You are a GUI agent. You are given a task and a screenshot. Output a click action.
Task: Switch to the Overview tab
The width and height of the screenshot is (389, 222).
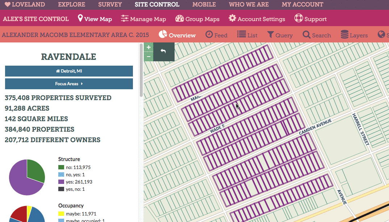(177, 35)
